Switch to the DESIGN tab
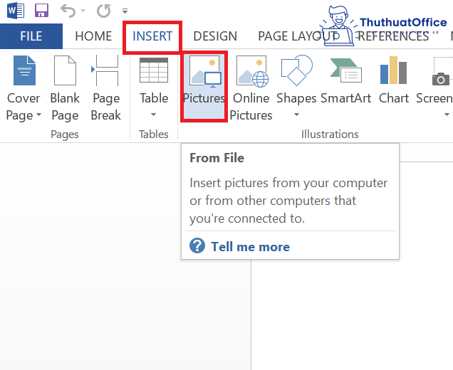 (215, 36)
